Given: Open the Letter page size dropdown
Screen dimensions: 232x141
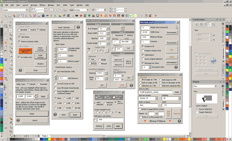Looking at the screenshot, I should pyautogui.click(x=27, y=10).
